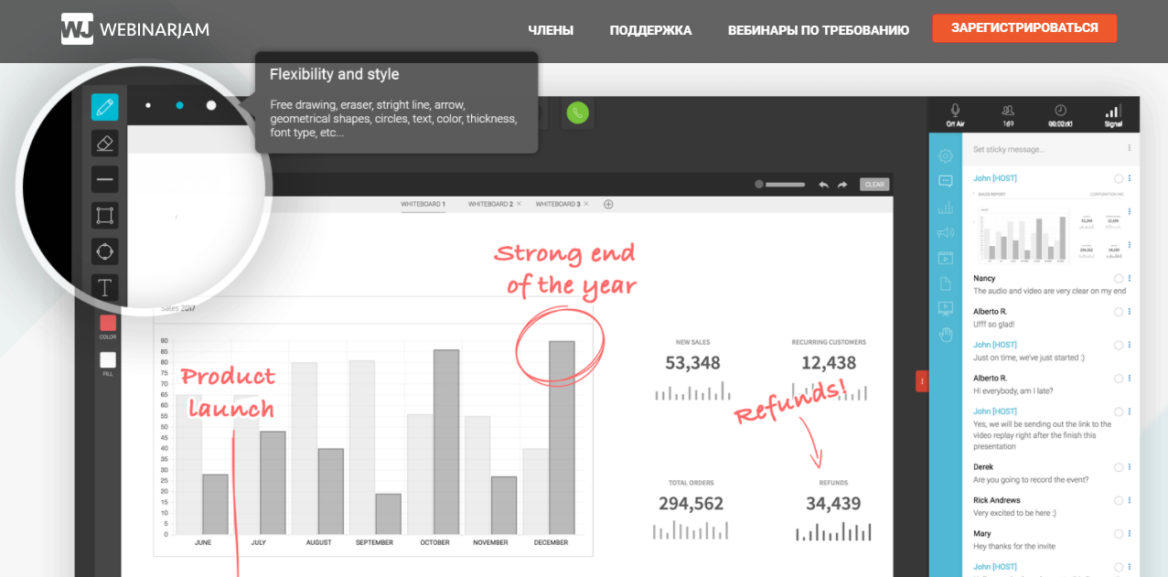
Task: Select the circle shape tool
Action: (104, 251)
